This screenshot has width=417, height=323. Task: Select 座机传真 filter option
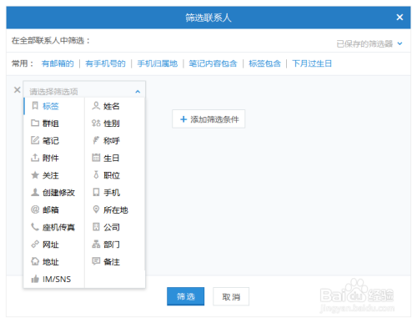click(54, 227)
